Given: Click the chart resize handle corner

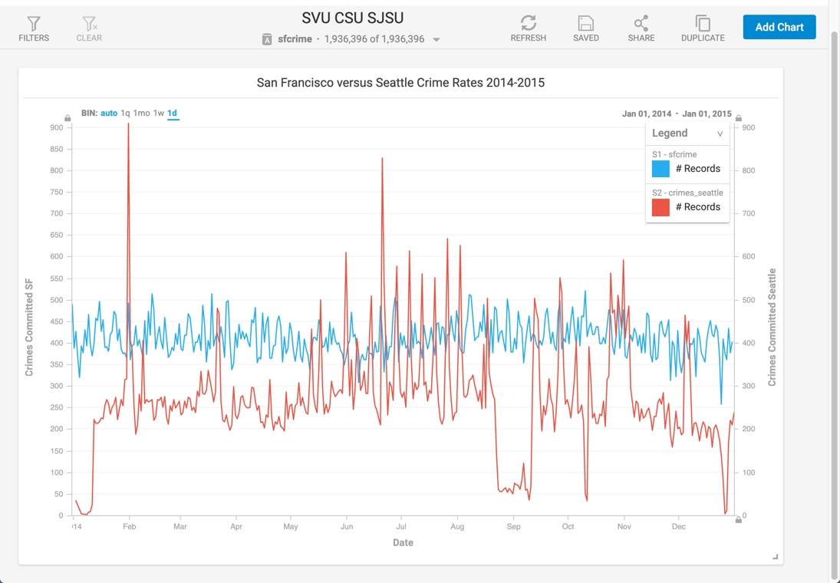Looking at the screenshot, I should pos(776,557).
